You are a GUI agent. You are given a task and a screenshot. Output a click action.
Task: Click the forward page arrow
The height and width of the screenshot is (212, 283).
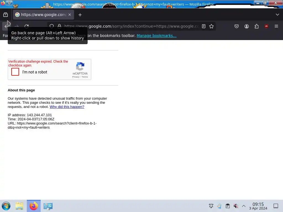click(x=17, y=26)
